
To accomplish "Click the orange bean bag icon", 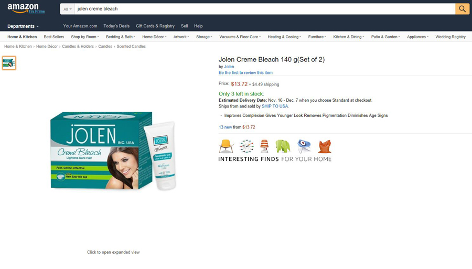I will point(325,146).
